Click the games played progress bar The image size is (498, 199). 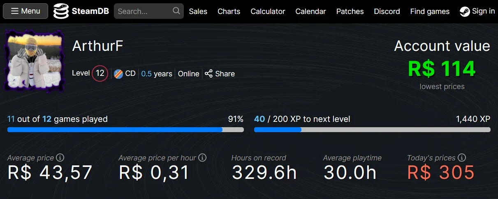(125, 130)
